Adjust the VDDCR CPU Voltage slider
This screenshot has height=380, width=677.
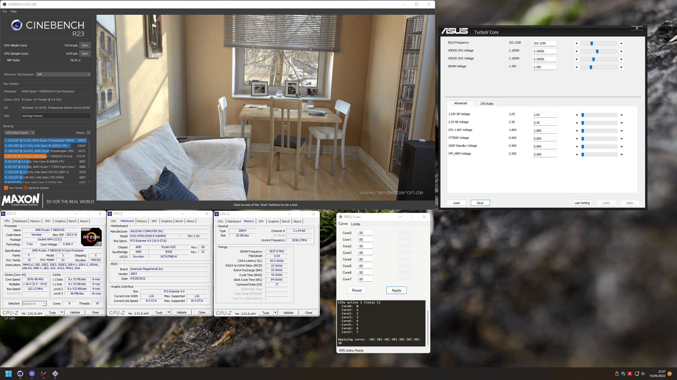597,51
